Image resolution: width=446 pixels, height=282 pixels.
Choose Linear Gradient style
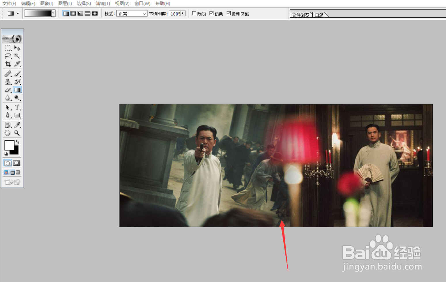pos(66,14)
